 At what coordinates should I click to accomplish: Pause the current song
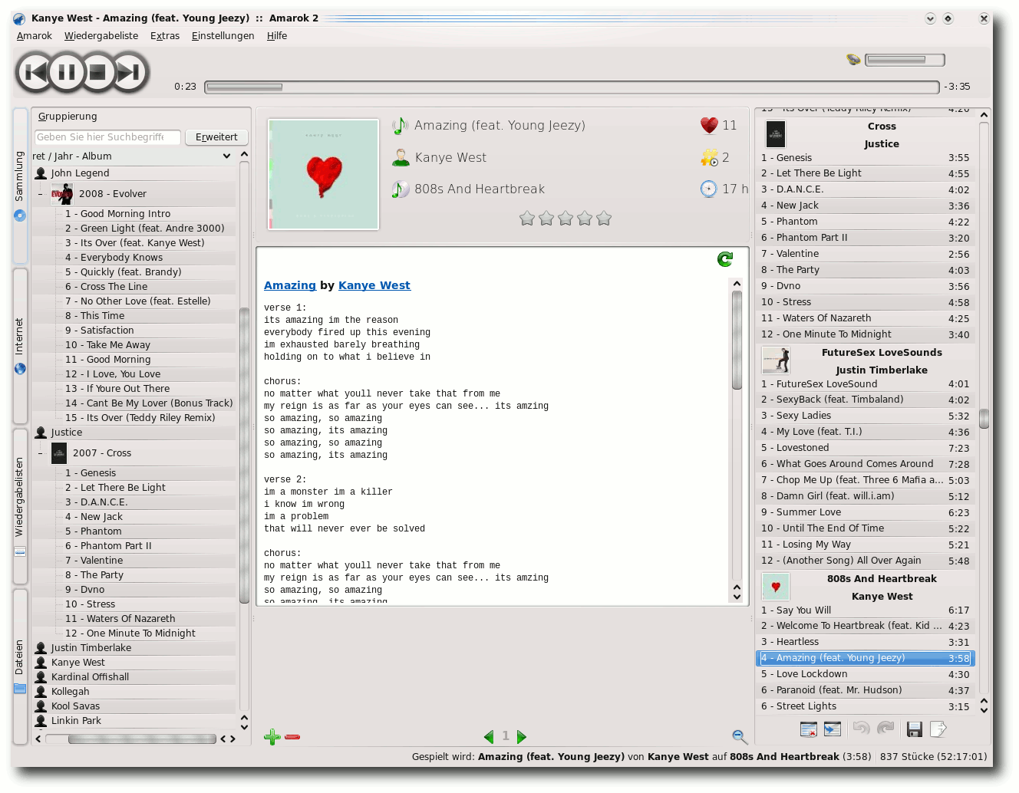coord(67,73)
